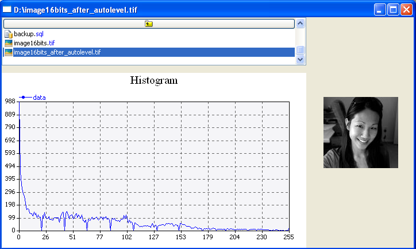Click the icon of image16bits_after_autolevel.tif
Image resolution: width=416 pixels, height=249 pixels.
coord(9,52)
